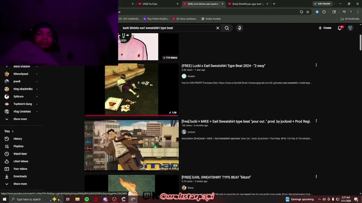Bookmark this page with the star icon
The width and height of the screenshot is (362, 203).
point(308,12)
